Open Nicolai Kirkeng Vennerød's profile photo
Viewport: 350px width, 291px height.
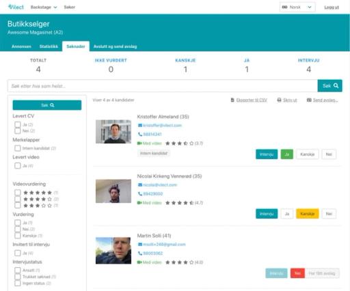113,191
